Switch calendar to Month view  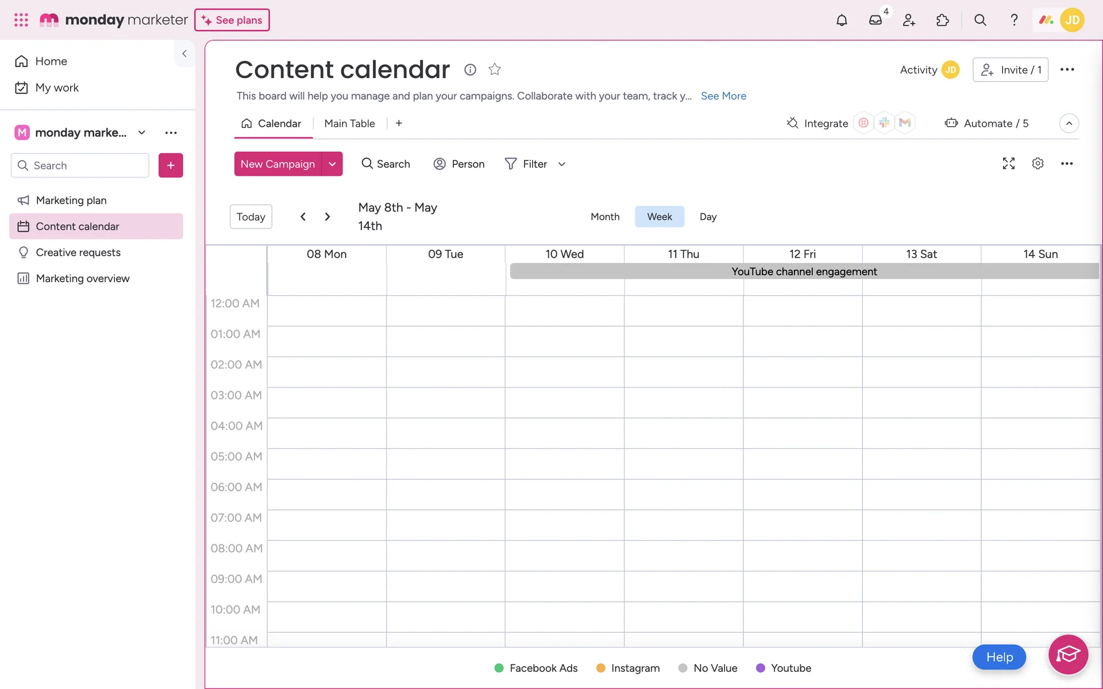coord(605,216)
